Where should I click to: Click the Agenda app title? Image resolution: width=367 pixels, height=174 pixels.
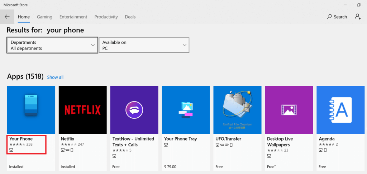click(x=327, y=139)
